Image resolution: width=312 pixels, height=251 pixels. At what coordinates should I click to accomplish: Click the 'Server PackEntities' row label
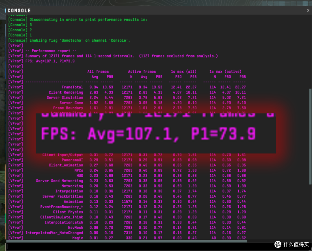[63, 196]
